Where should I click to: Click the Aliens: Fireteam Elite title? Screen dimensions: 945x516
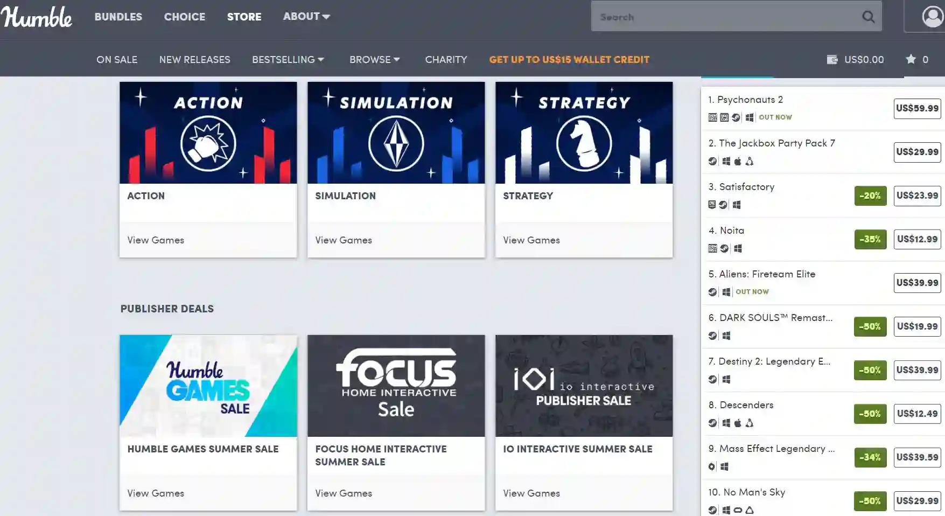pyautogui.click(x=762, y=274)
